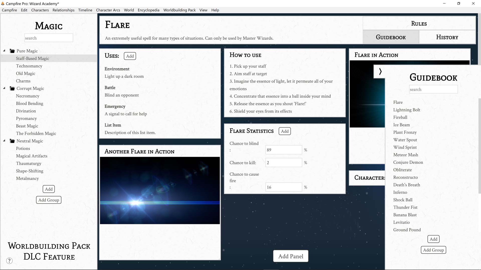This screenshot has height=270, width=481.
Task: Add a new item under Uses
Action: pyautogui.click(x=130, y=56)
